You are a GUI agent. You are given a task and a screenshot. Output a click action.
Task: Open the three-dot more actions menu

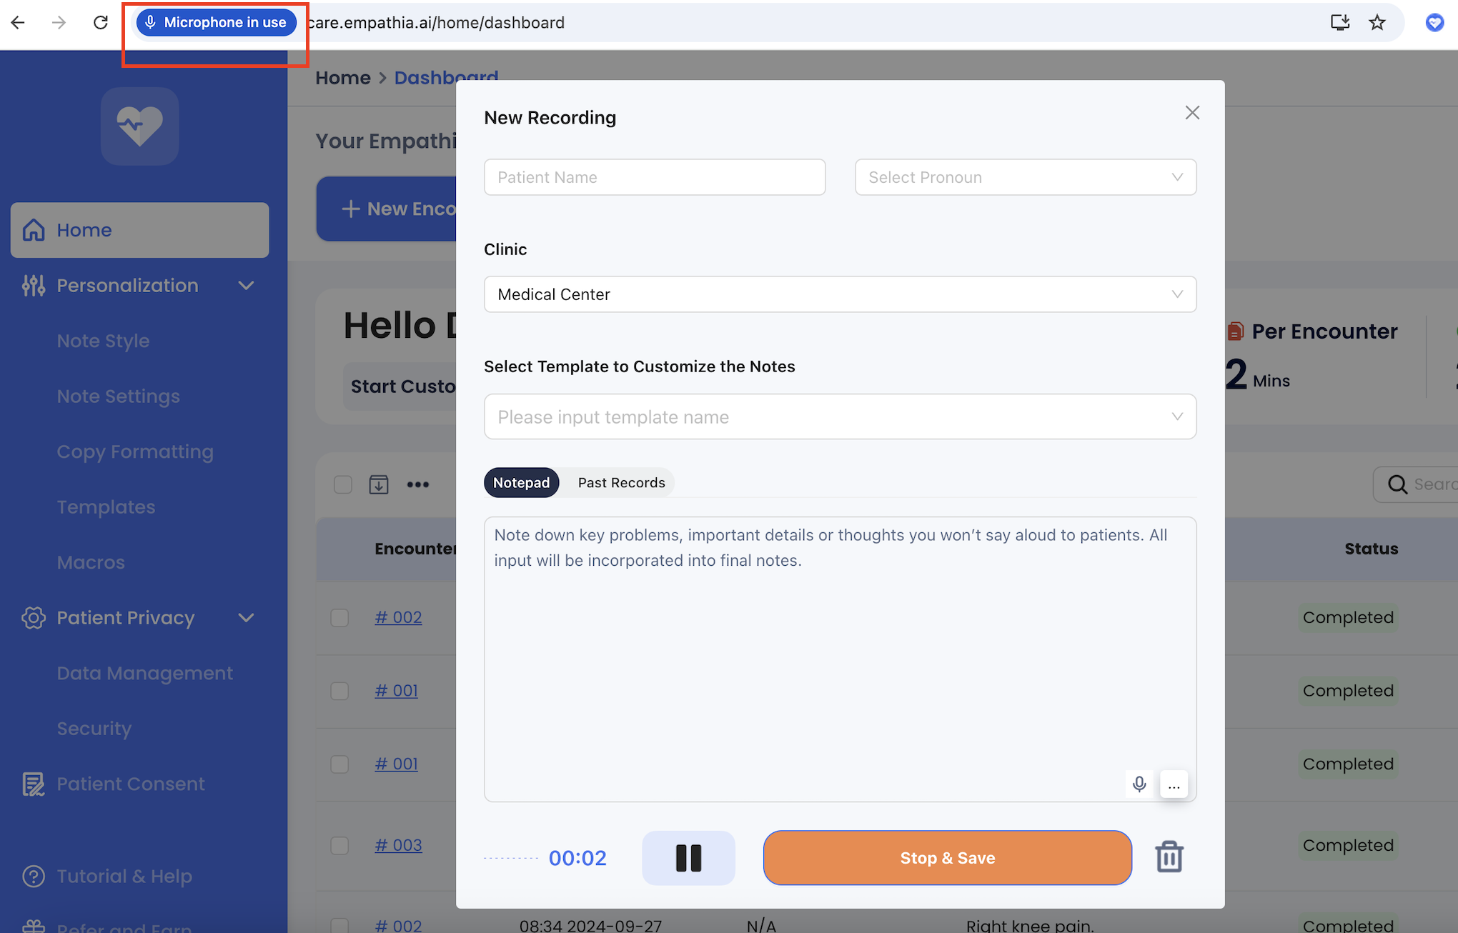click(x=418, y=484)
